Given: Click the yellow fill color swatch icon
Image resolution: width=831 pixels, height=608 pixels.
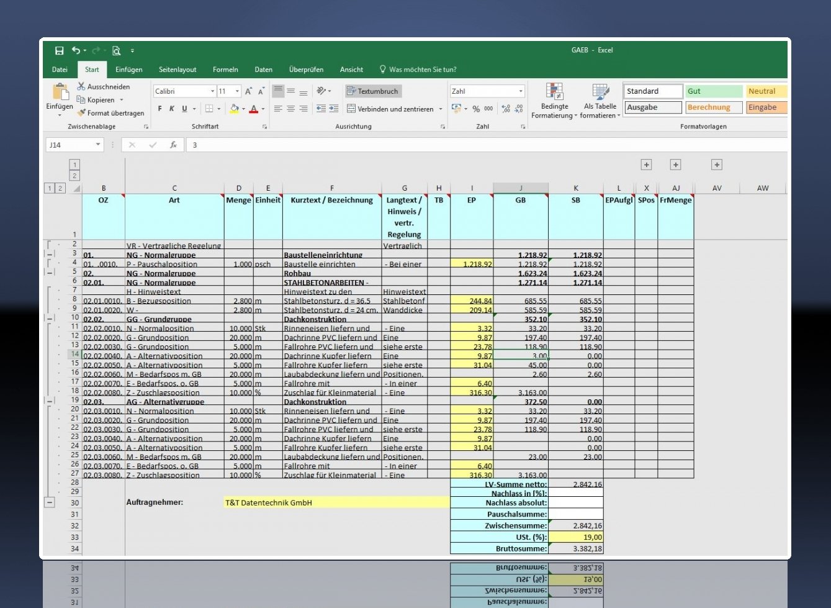Looking at the screenshot, I should pos(234,109).
